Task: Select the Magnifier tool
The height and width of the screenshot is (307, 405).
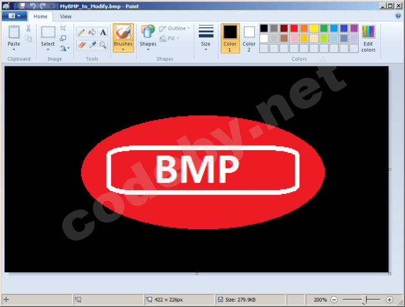Action: (x=103, y=45)
